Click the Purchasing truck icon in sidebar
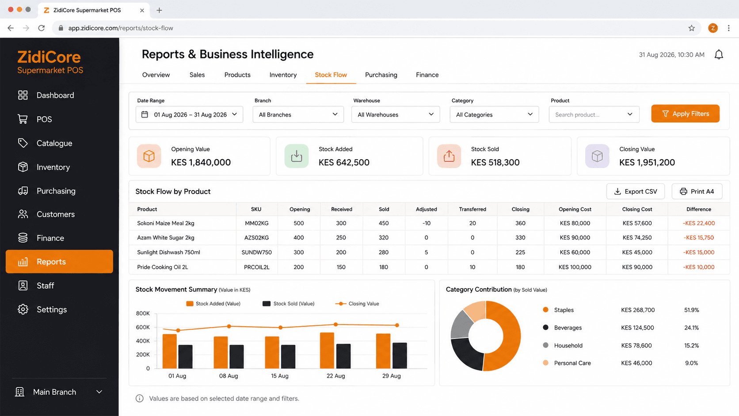The image size is (739, 416). [23, 191]
